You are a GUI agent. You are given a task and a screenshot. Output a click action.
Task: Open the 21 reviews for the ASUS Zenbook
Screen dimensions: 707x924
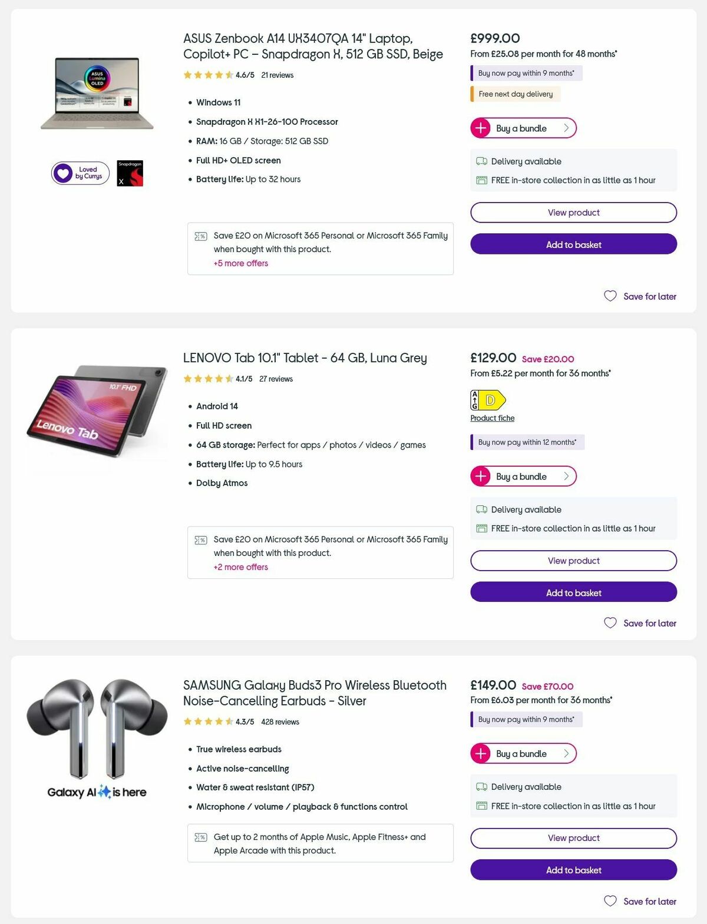pyautogui.click(x=277, y=75)
